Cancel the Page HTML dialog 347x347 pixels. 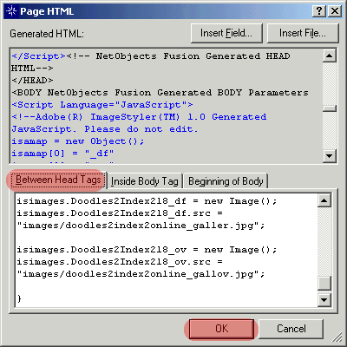(291, 329)
